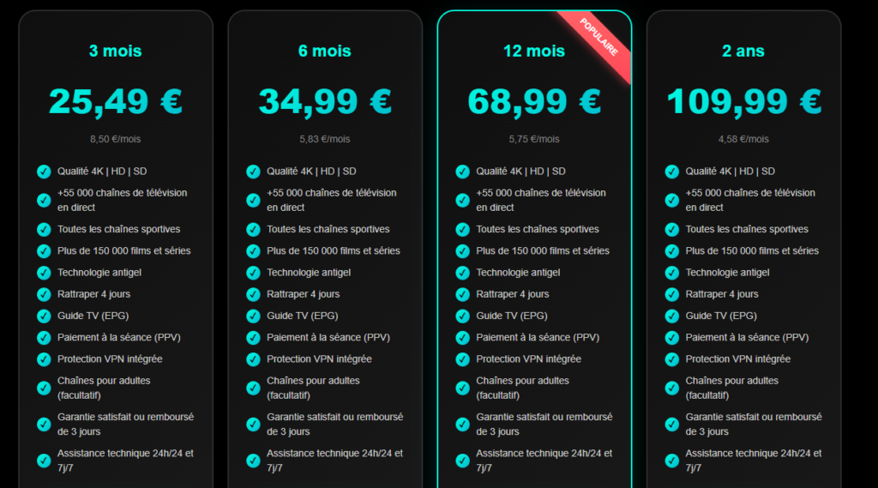
Task: Click checkmark beside Assistance technique in 6 mois plan
Action: tap(253, 461)
